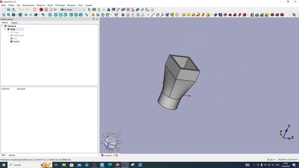Expand the AdditiveLoft tree node
This screenshot has width=299, height=168.
click(8, 35)
